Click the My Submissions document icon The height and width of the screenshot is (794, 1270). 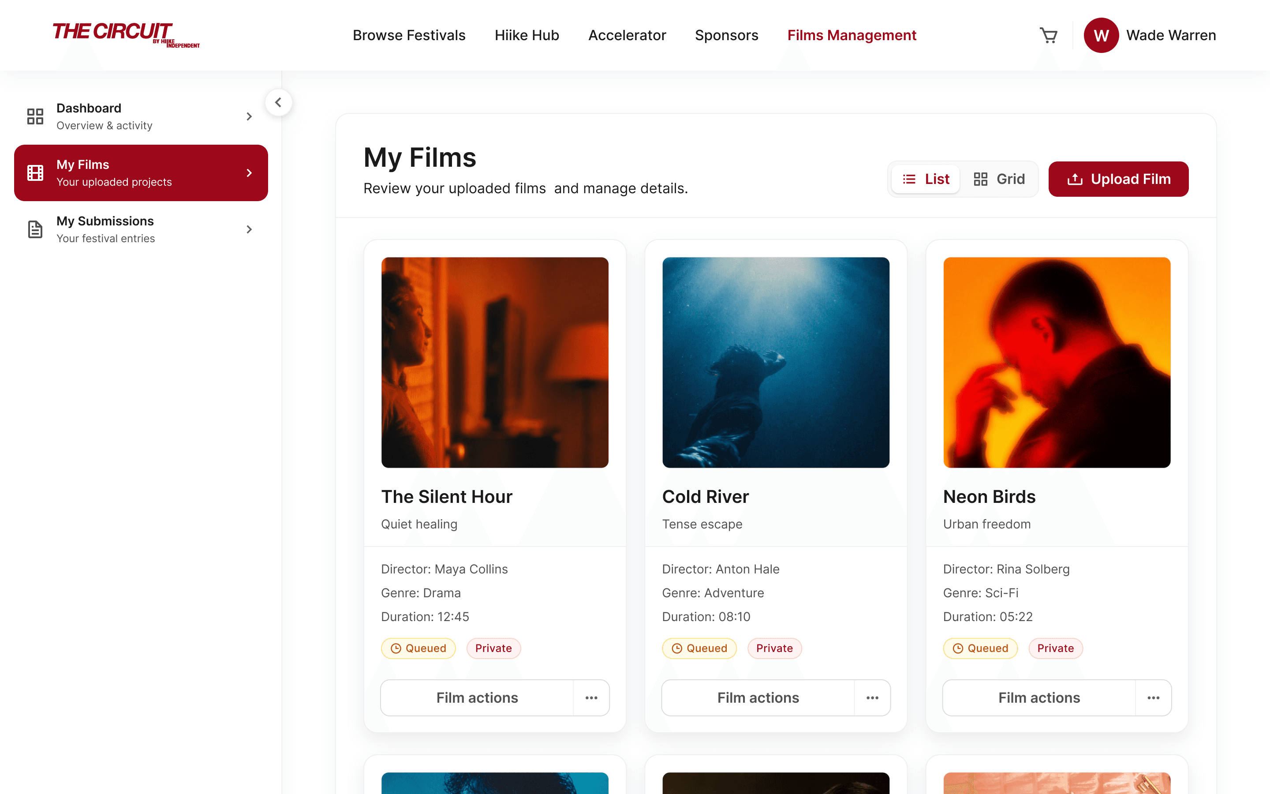coord(35,229)
